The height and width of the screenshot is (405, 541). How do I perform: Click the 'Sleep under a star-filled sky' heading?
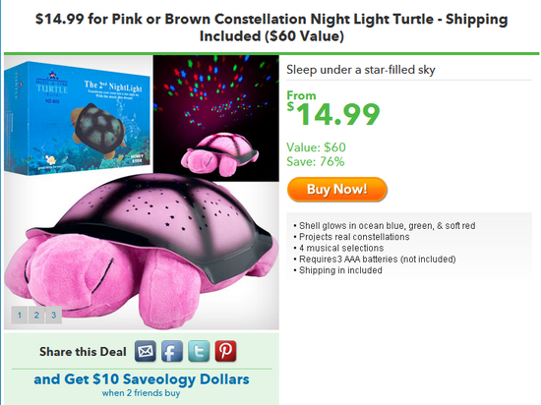coord(361,70)
